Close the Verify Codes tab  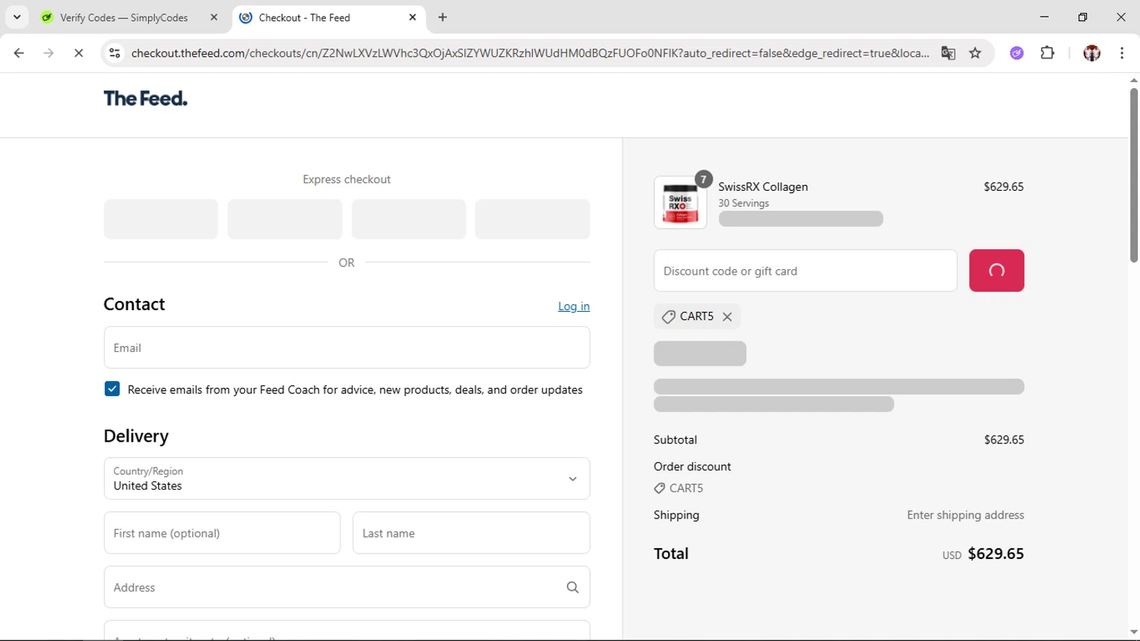(214, 17)
